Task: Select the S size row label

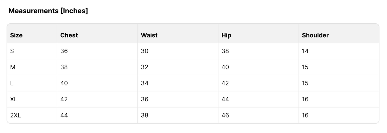Action: click(12, 51)
